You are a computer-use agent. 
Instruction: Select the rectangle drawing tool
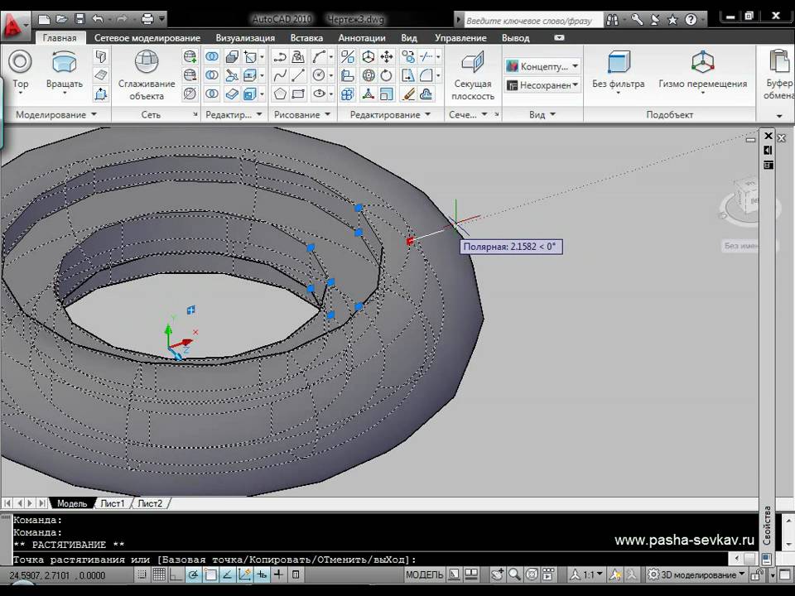click(x=298, y=94)
